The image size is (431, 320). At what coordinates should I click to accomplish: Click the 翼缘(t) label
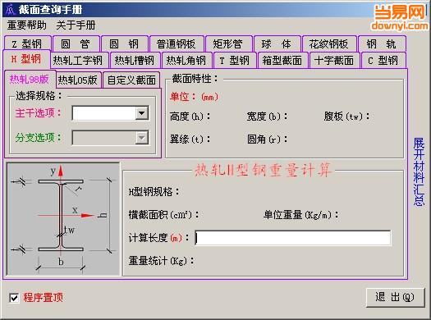pos(190,139)
